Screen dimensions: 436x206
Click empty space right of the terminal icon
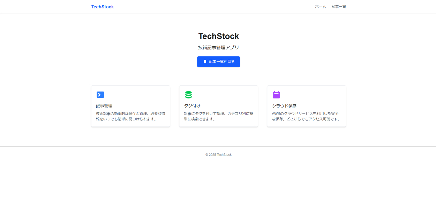coord(136,95)
